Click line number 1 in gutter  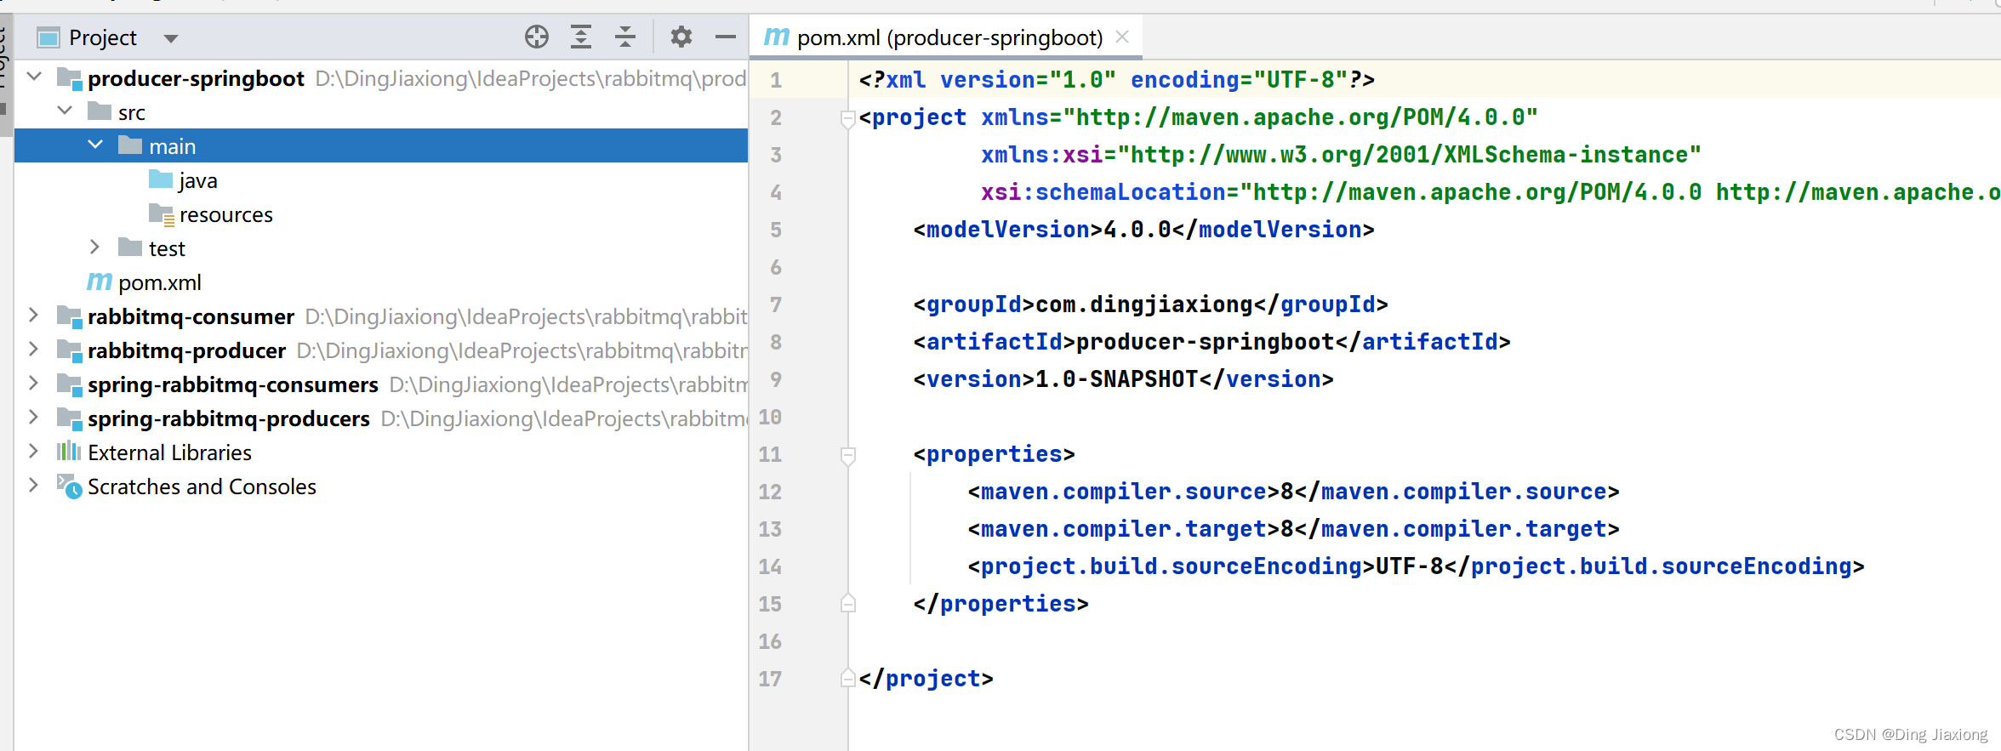point(775,80)
